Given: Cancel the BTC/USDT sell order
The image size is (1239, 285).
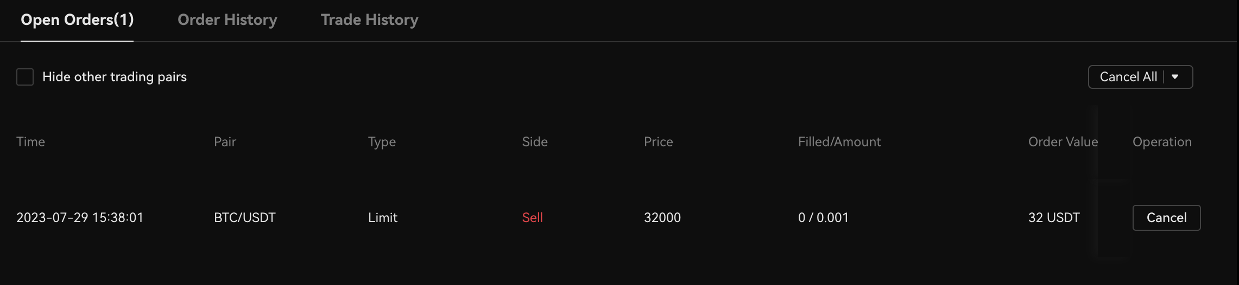Looking at the screenshot, I should 1166,218.
